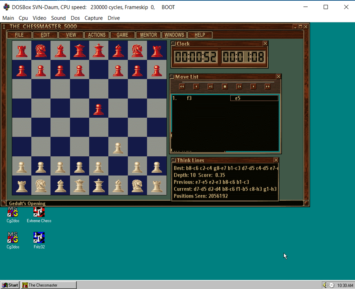355x289 pixels.
Task: Select the f3 move in Move List
Action: [189, 98]
